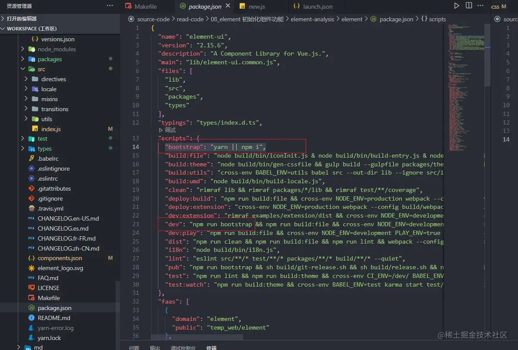Expand the types folder in explorer
This screenshot has width=518, height=350.
(44, 149)
